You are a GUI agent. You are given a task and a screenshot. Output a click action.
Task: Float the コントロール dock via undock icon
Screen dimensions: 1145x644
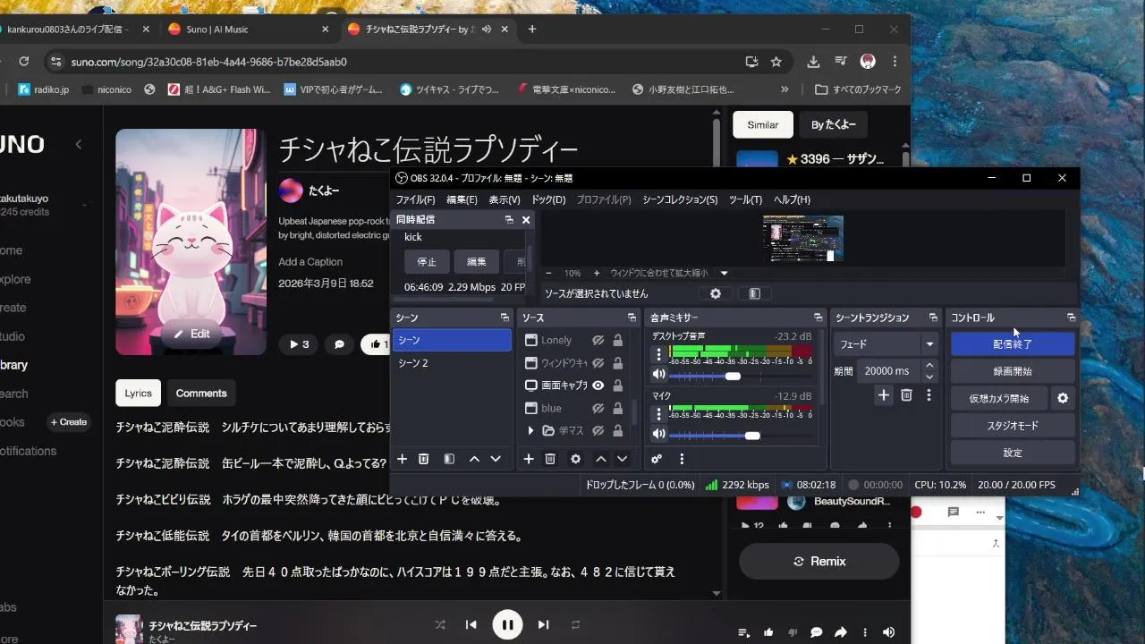[1071, 318]
